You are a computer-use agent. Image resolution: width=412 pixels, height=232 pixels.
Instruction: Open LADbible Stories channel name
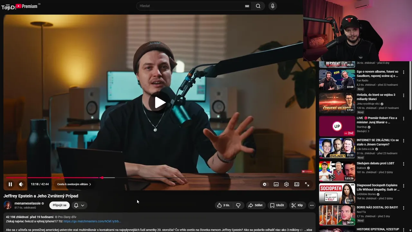[x=366, y=194]
